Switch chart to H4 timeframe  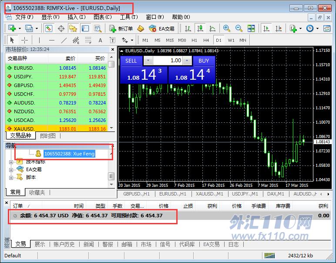[206, 40]
